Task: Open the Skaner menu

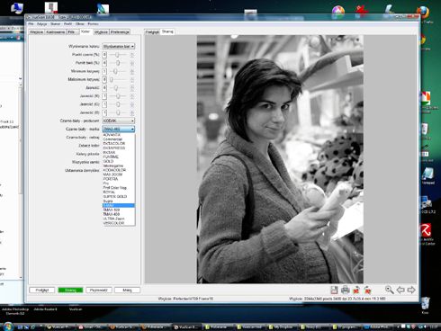Action: (56, 23)
